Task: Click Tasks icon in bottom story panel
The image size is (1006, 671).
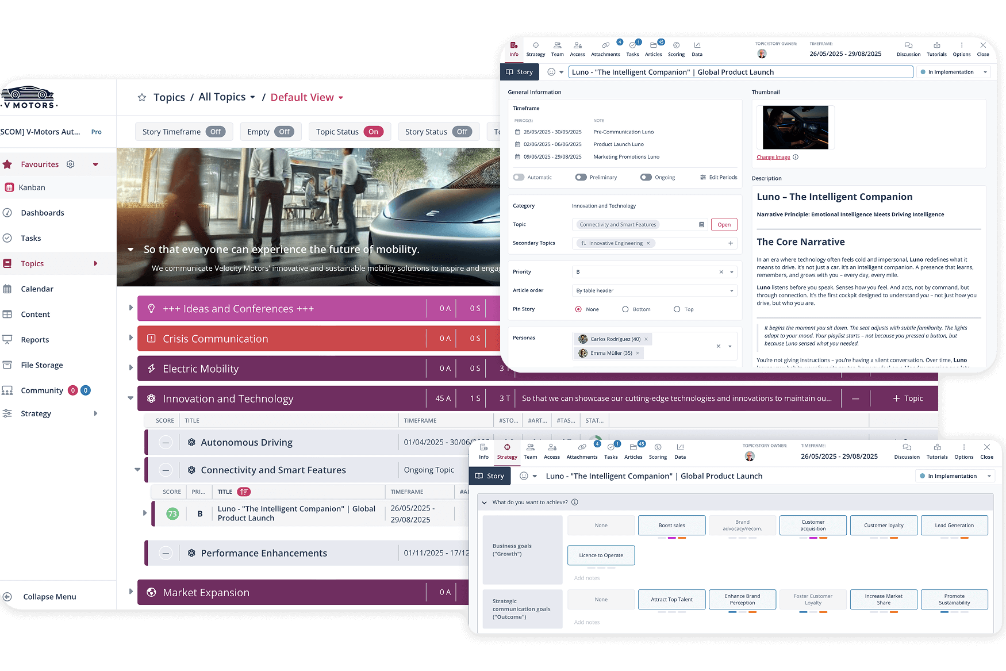Action: [610, 447]
